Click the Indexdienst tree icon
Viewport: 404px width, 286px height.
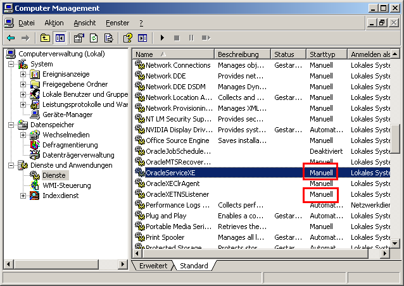[x=35, y=196]
